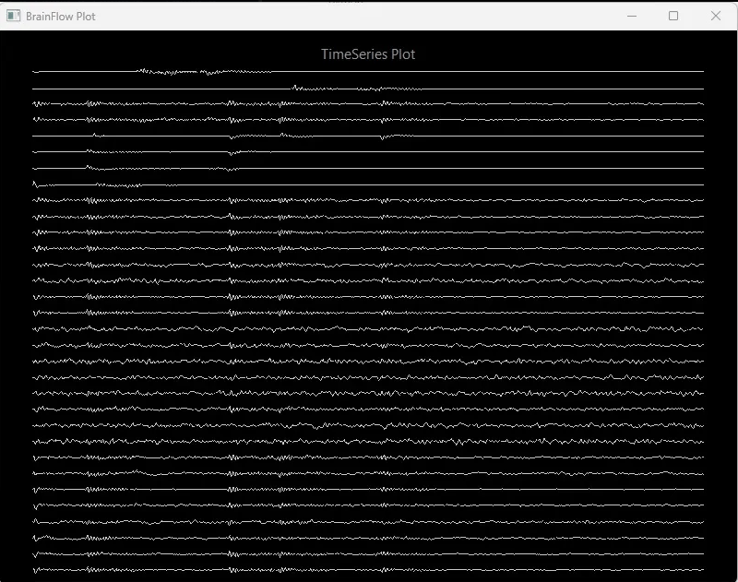Maximize the BrainFlow Plot window
The height and width of the screenshot is (582, 738).
point(673,16)
